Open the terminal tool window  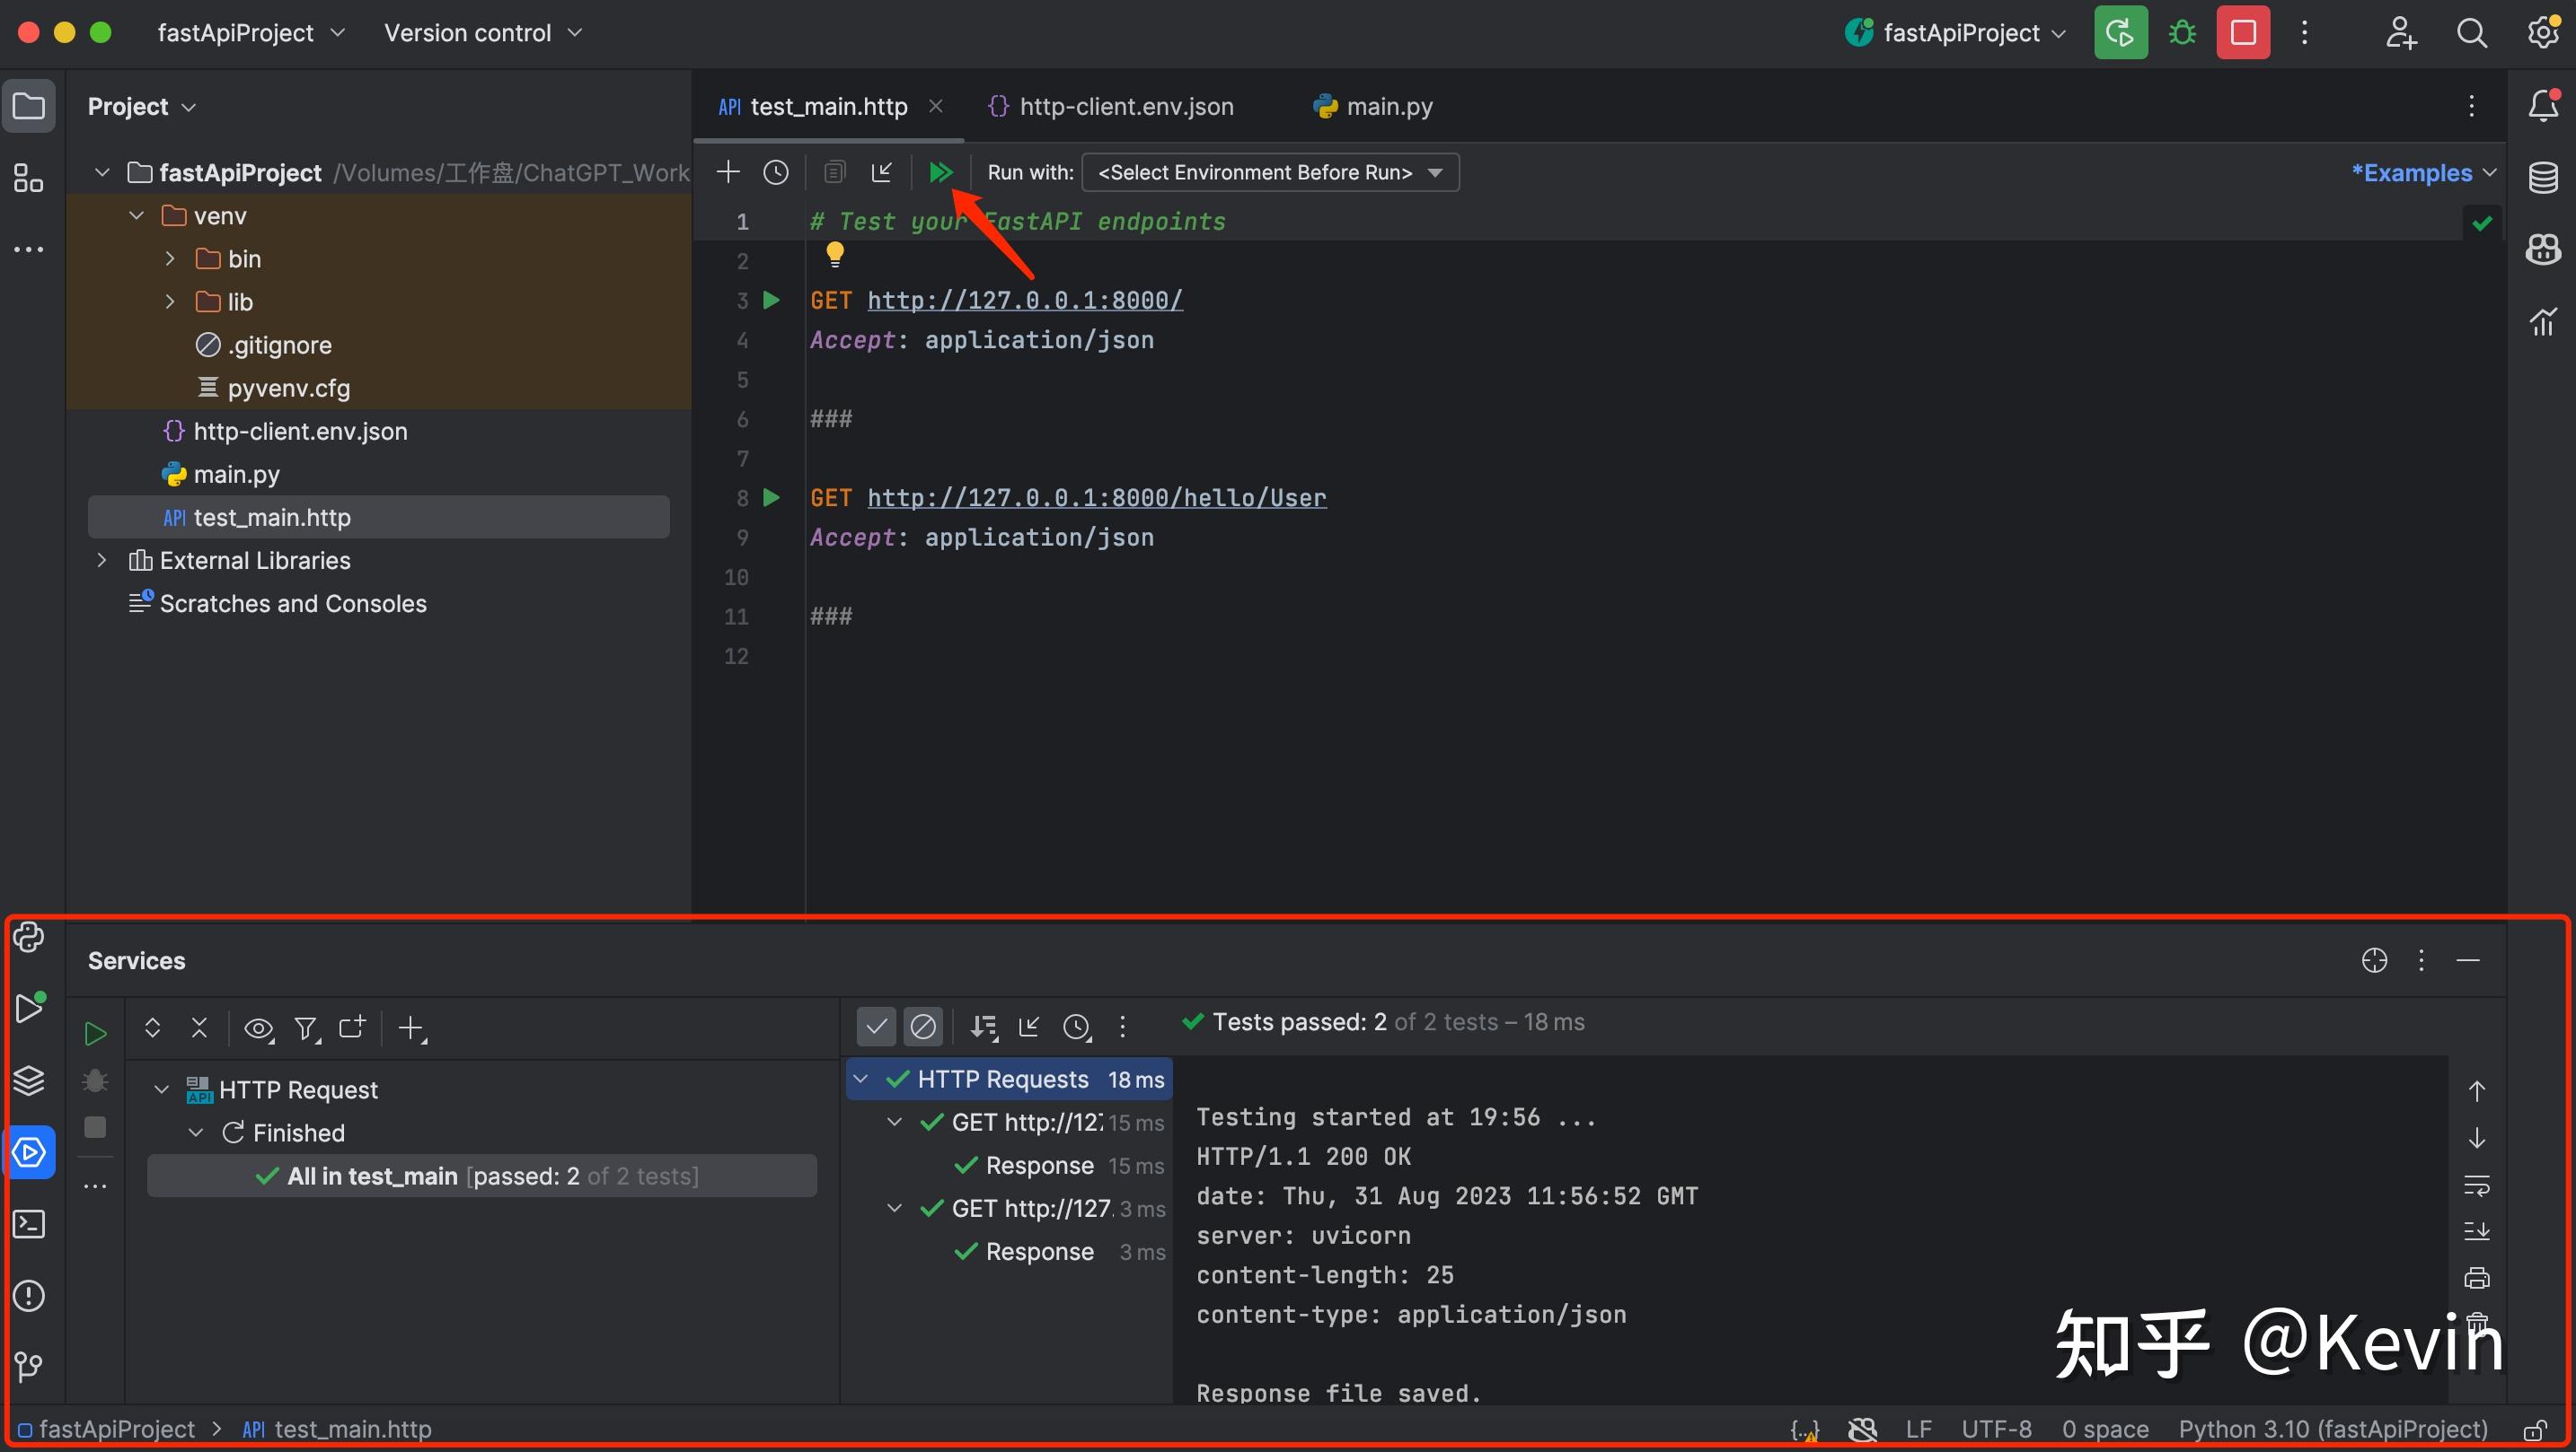pyautogui.click(x=29, y=1223)
